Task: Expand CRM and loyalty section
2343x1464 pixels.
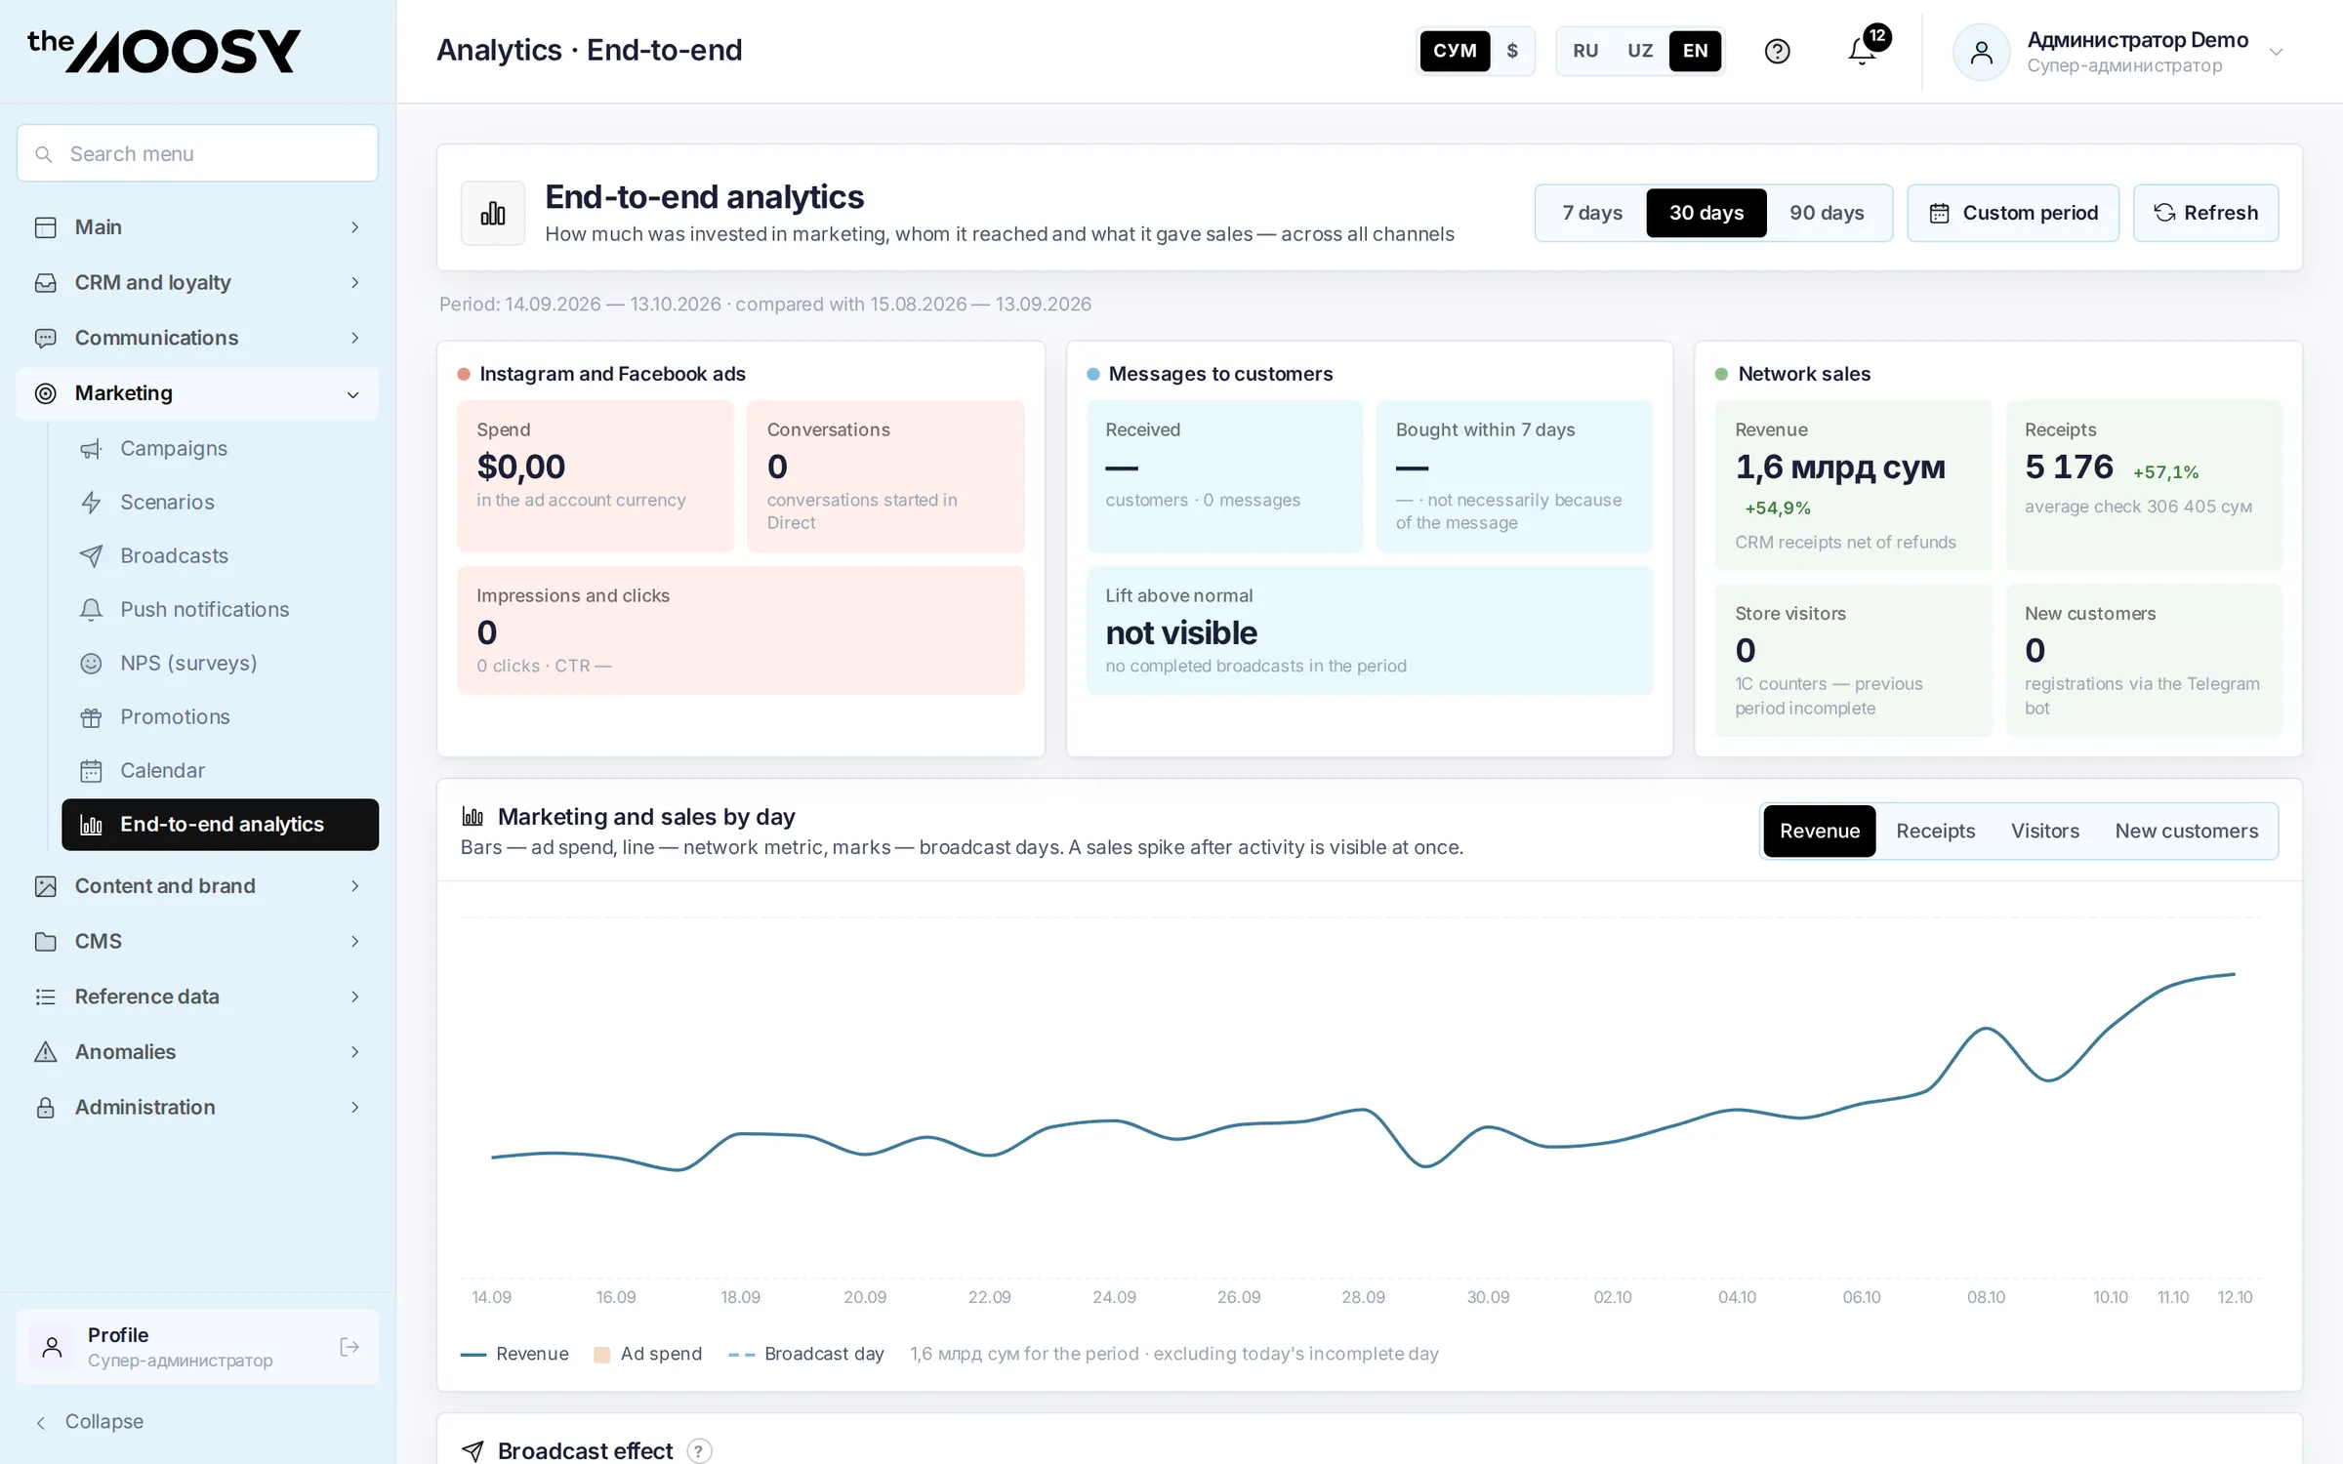Action: click(197, 282)
